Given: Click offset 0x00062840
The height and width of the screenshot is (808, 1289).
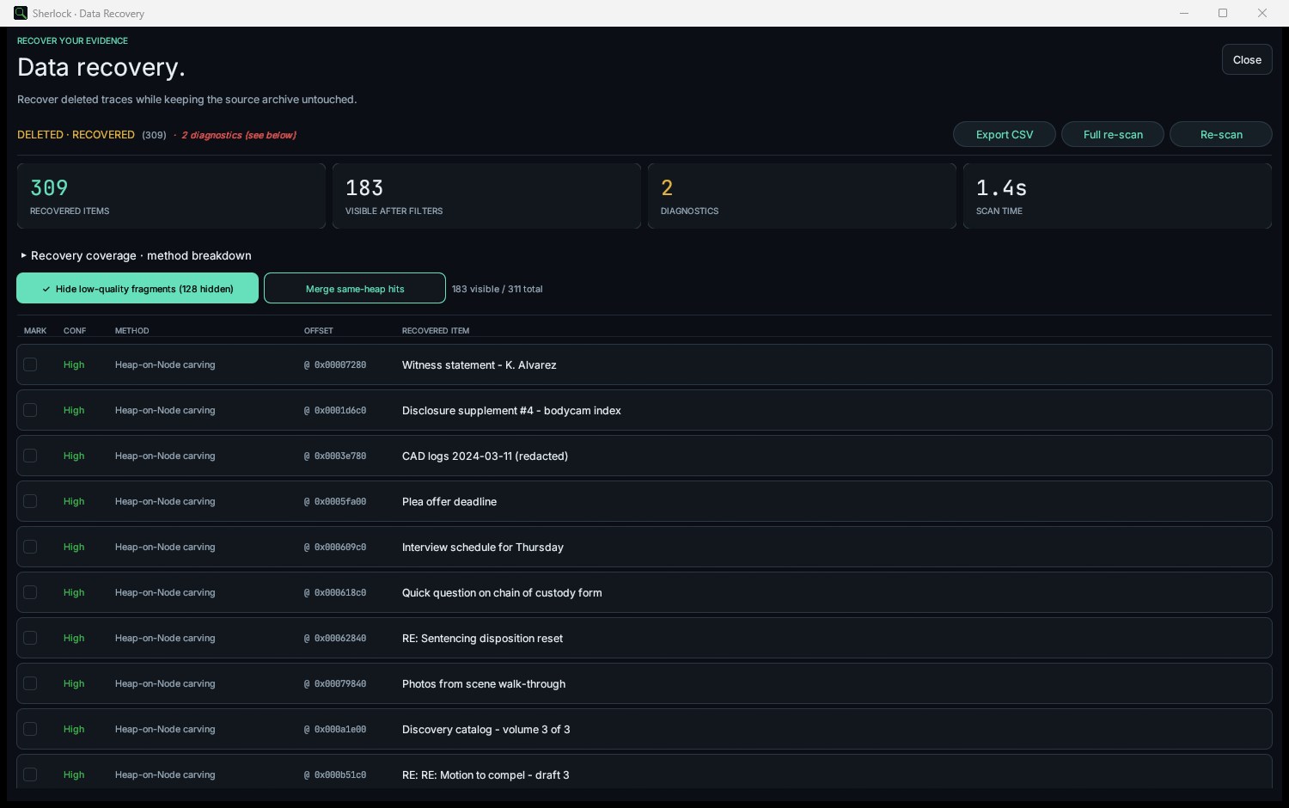Looking at the screenshot, I should click(335, 638).
